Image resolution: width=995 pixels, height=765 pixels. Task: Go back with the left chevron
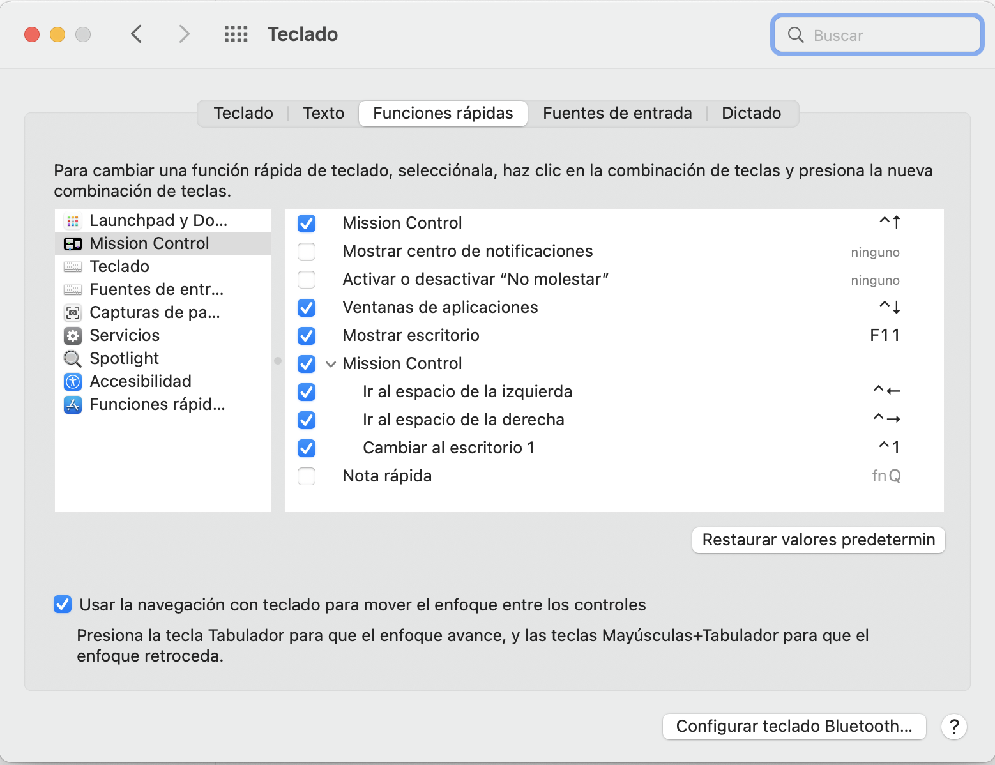point(136,34)
